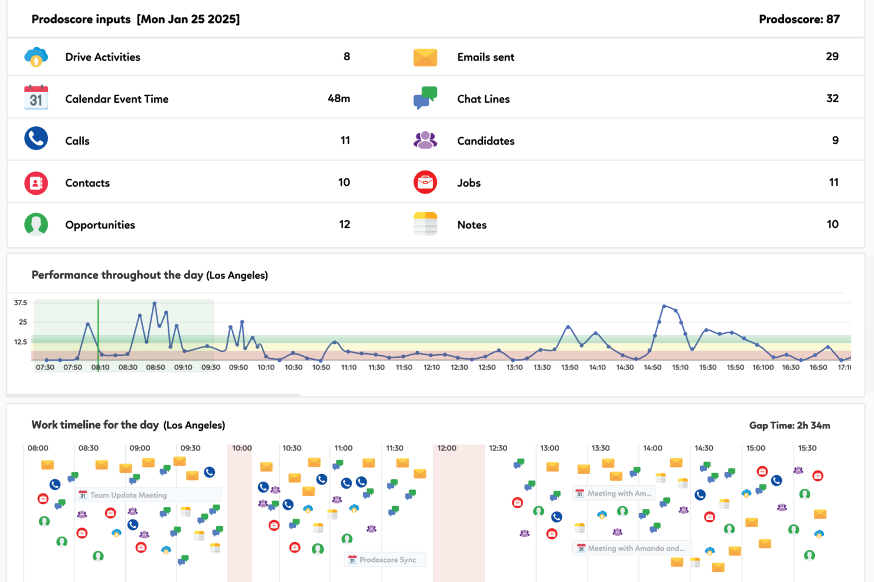Viewport: 874px width, 582px height.
Task: Click the Calendar Event Time icon
Action: coord(36,98)
